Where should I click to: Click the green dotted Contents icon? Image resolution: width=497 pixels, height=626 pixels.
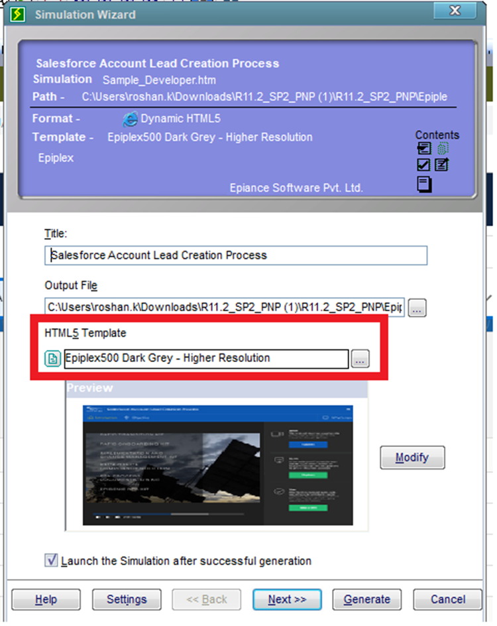pos(443,149)
